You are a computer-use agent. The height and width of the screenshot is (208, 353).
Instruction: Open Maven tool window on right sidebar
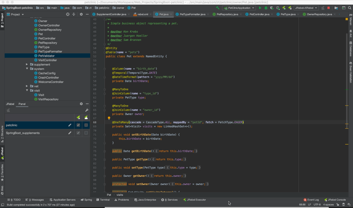click(x=351, y=19)
